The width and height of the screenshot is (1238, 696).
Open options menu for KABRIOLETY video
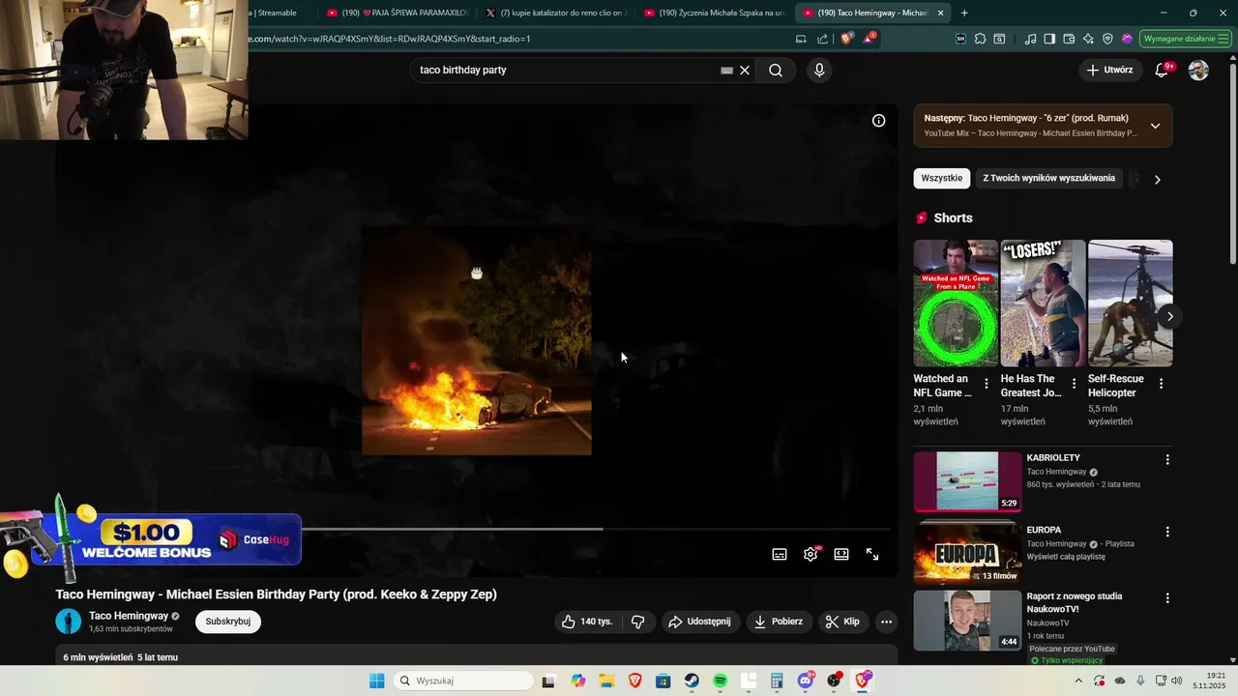coord(1167,460)
